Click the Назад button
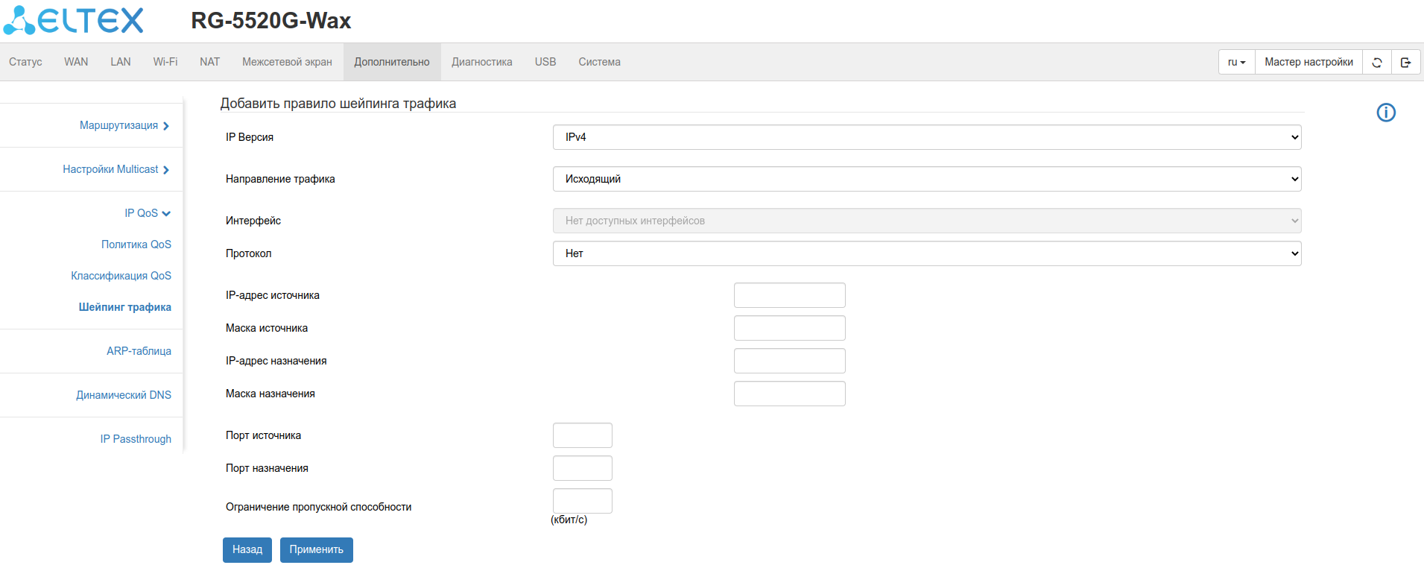This screenshot has height=568, width=1424. [x=247, y=549]
